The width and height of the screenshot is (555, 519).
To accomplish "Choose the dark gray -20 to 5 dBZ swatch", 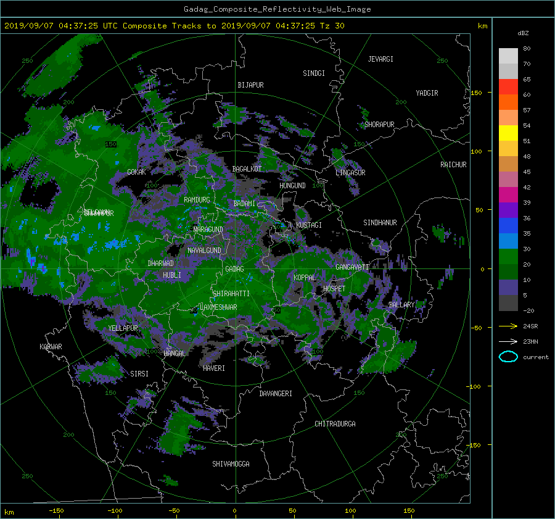I will pyautogui.click(x=508, y=303).
